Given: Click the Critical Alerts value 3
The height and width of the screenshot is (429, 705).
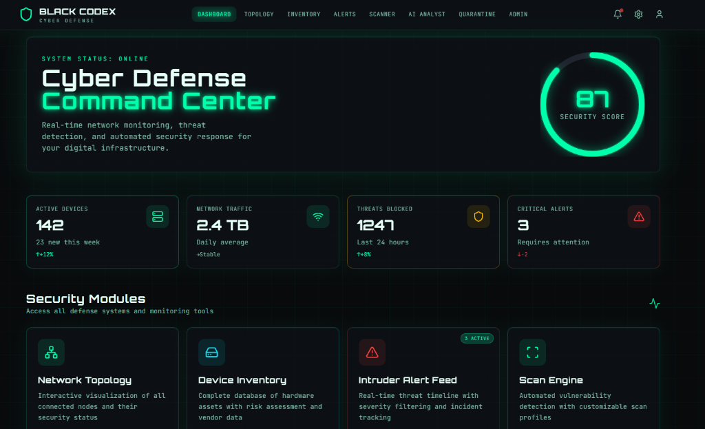Looking at the screenshot, I should pyautogui.click(x=523, y=225).
